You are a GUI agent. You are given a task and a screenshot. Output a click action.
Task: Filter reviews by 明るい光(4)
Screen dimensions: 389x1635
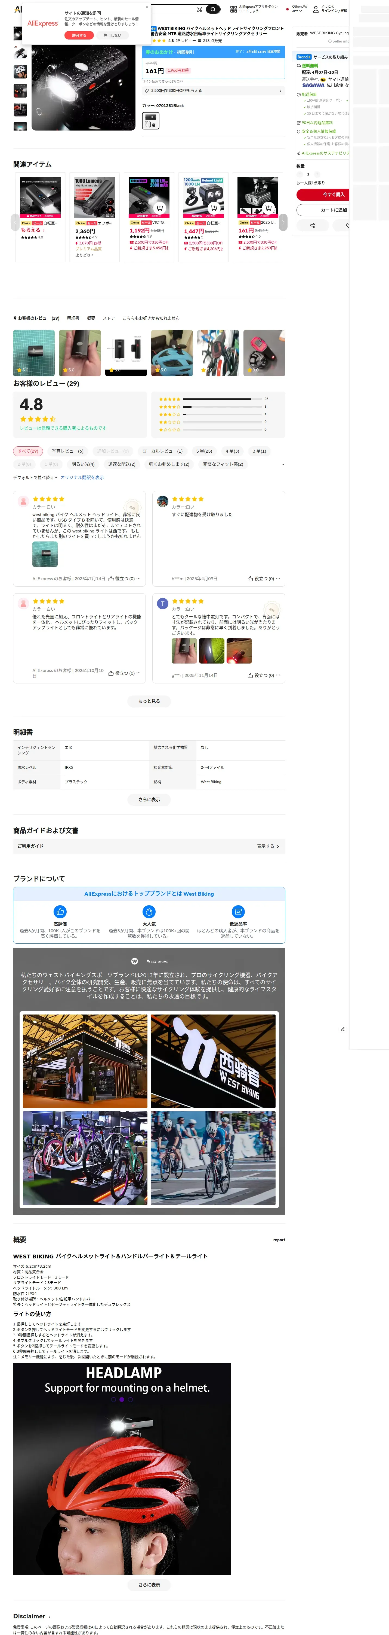coord(83,464)
